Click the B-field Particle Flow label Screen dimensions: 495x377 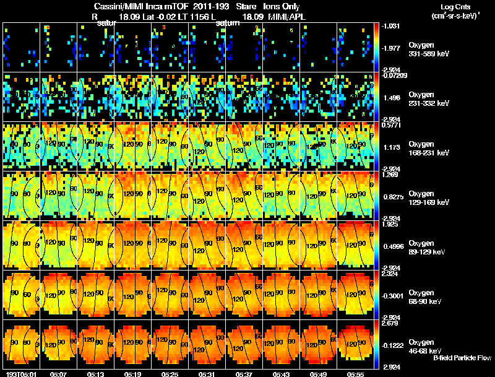tap(462, 358)
